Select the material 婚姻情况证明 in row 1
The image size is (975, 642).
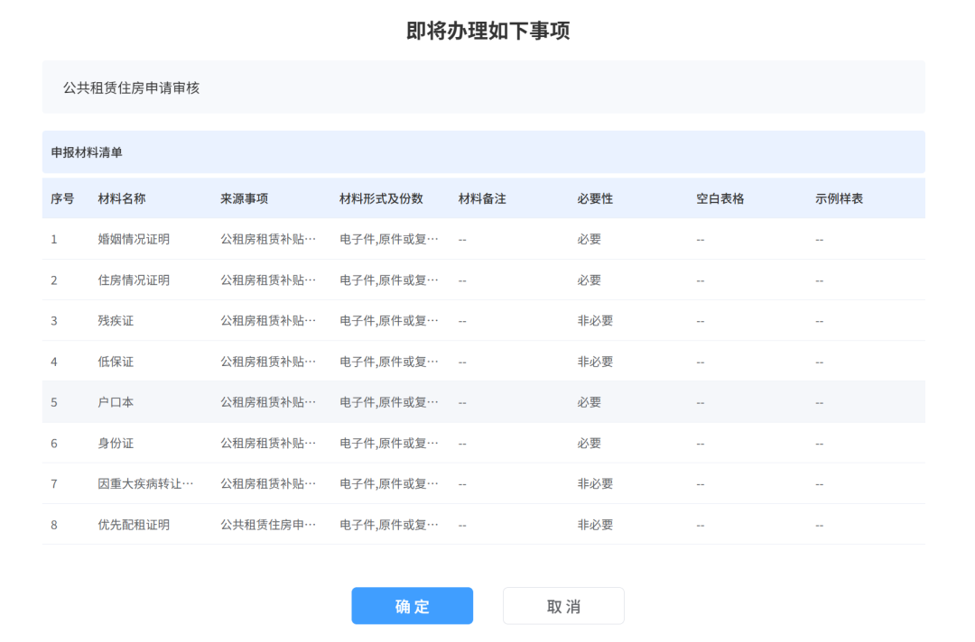pyautogui.click(x=115, y=239)
